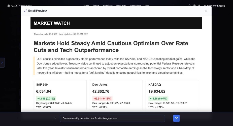
Task: Open the notifications bell
Action: coord(189,6)
